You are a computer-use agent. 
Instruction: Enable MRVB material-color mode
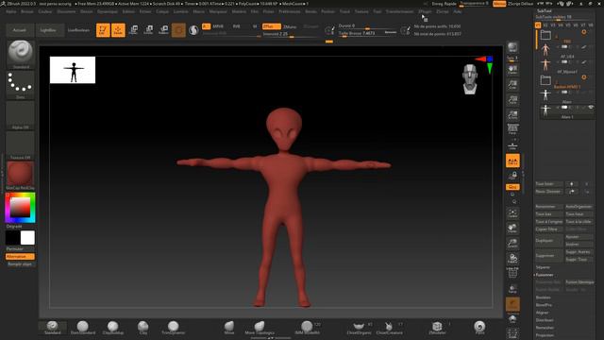tap(218, 26)
